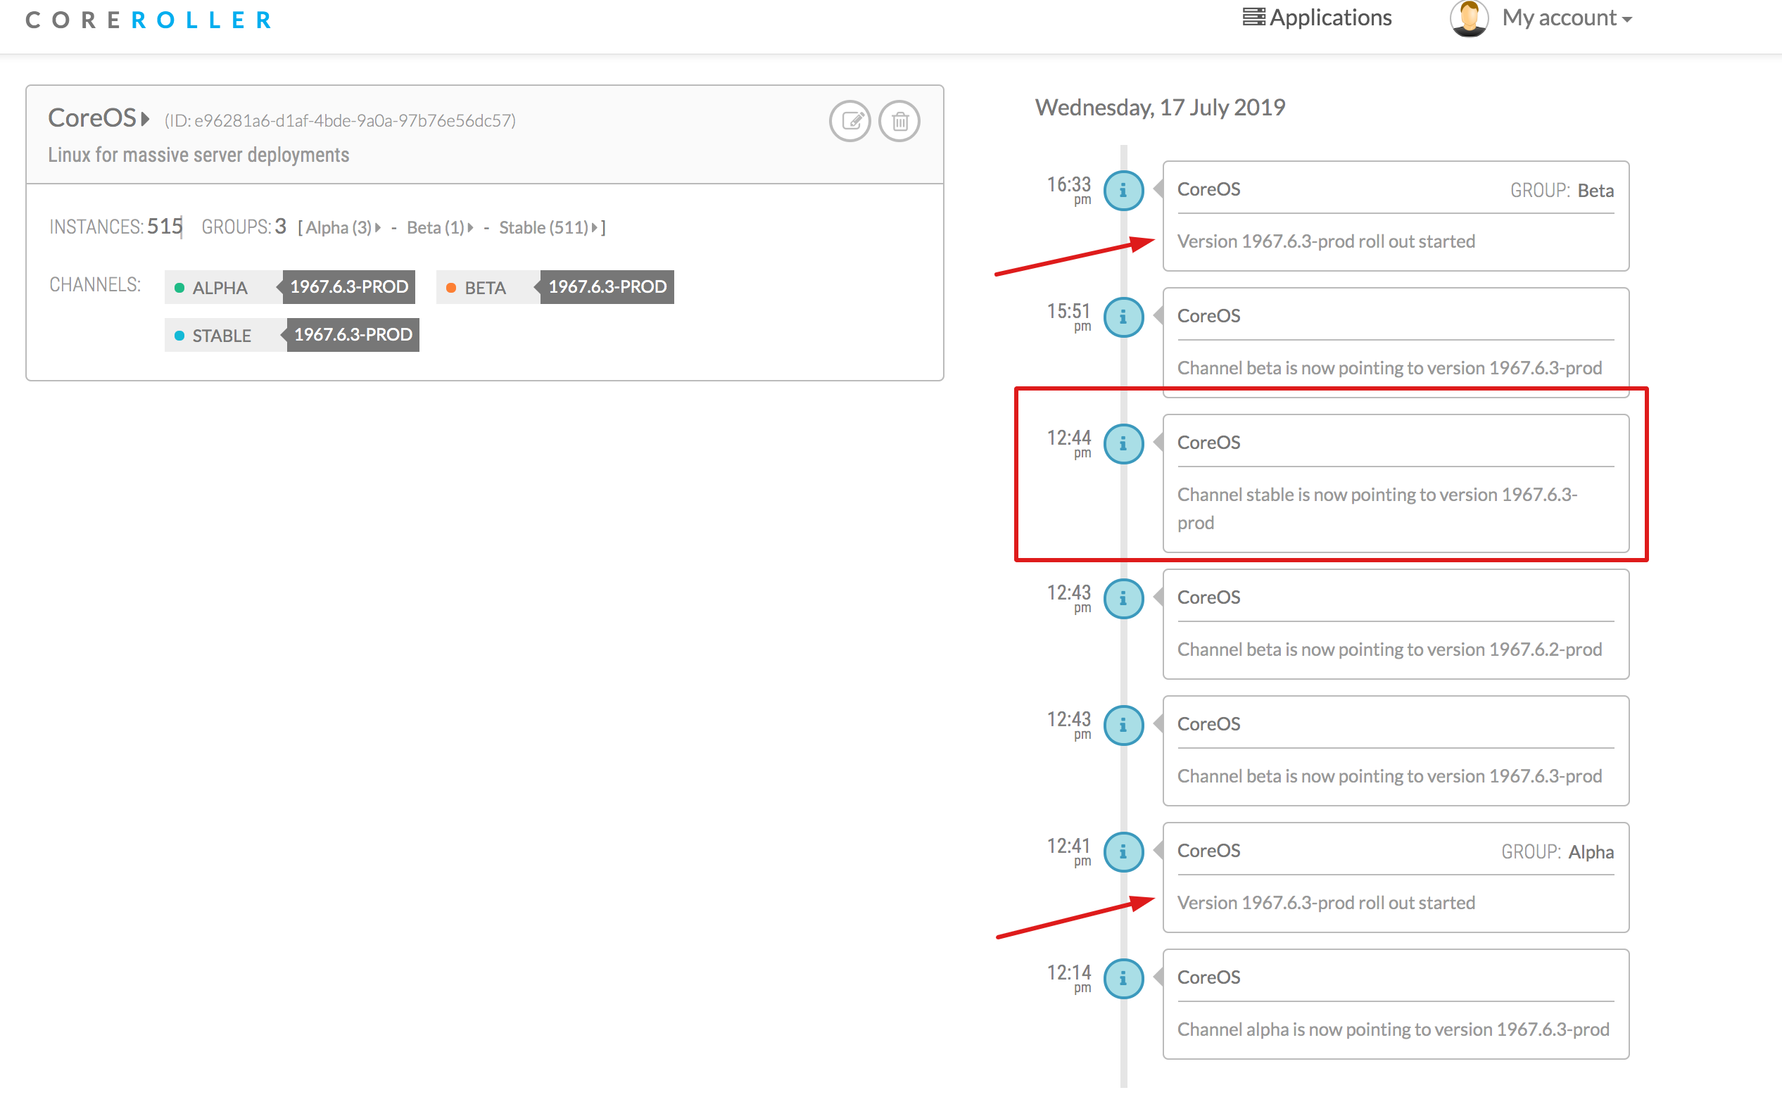
Task: Click the STABLE channel 1967.6.3-PROD badge
Action: click(x=353, y=335)
